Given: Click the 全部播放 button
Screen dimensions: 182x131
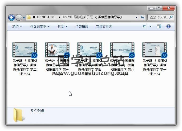Looking at the screenshot, I should click(82, 26).
